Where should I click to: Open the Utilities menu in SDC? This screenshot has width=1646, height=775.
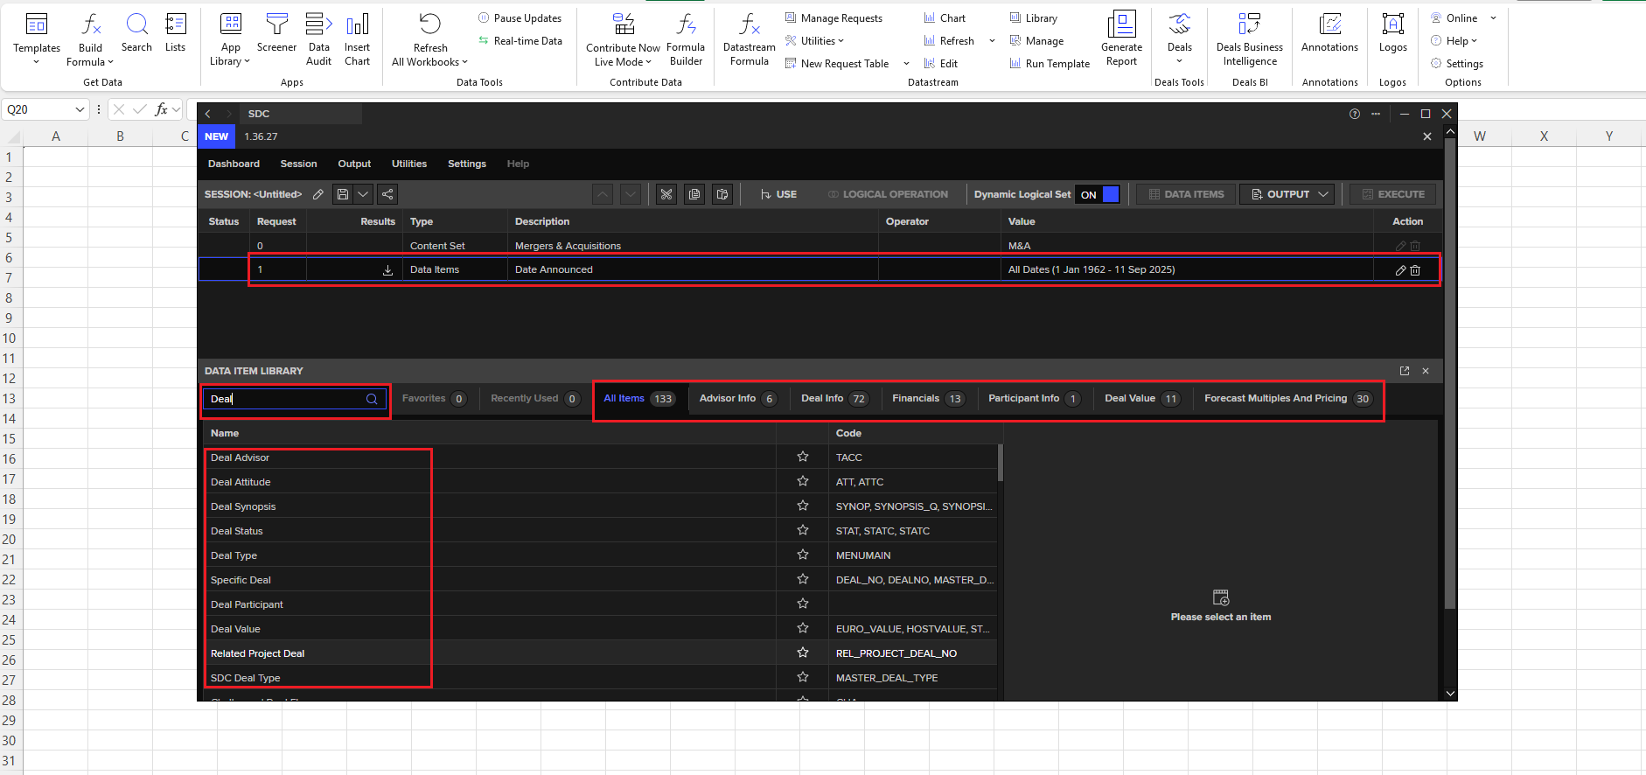point(408,164)
